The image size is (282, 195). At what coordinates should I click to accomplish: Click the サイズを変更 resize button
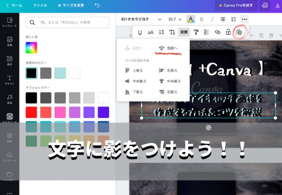[71, 5]
